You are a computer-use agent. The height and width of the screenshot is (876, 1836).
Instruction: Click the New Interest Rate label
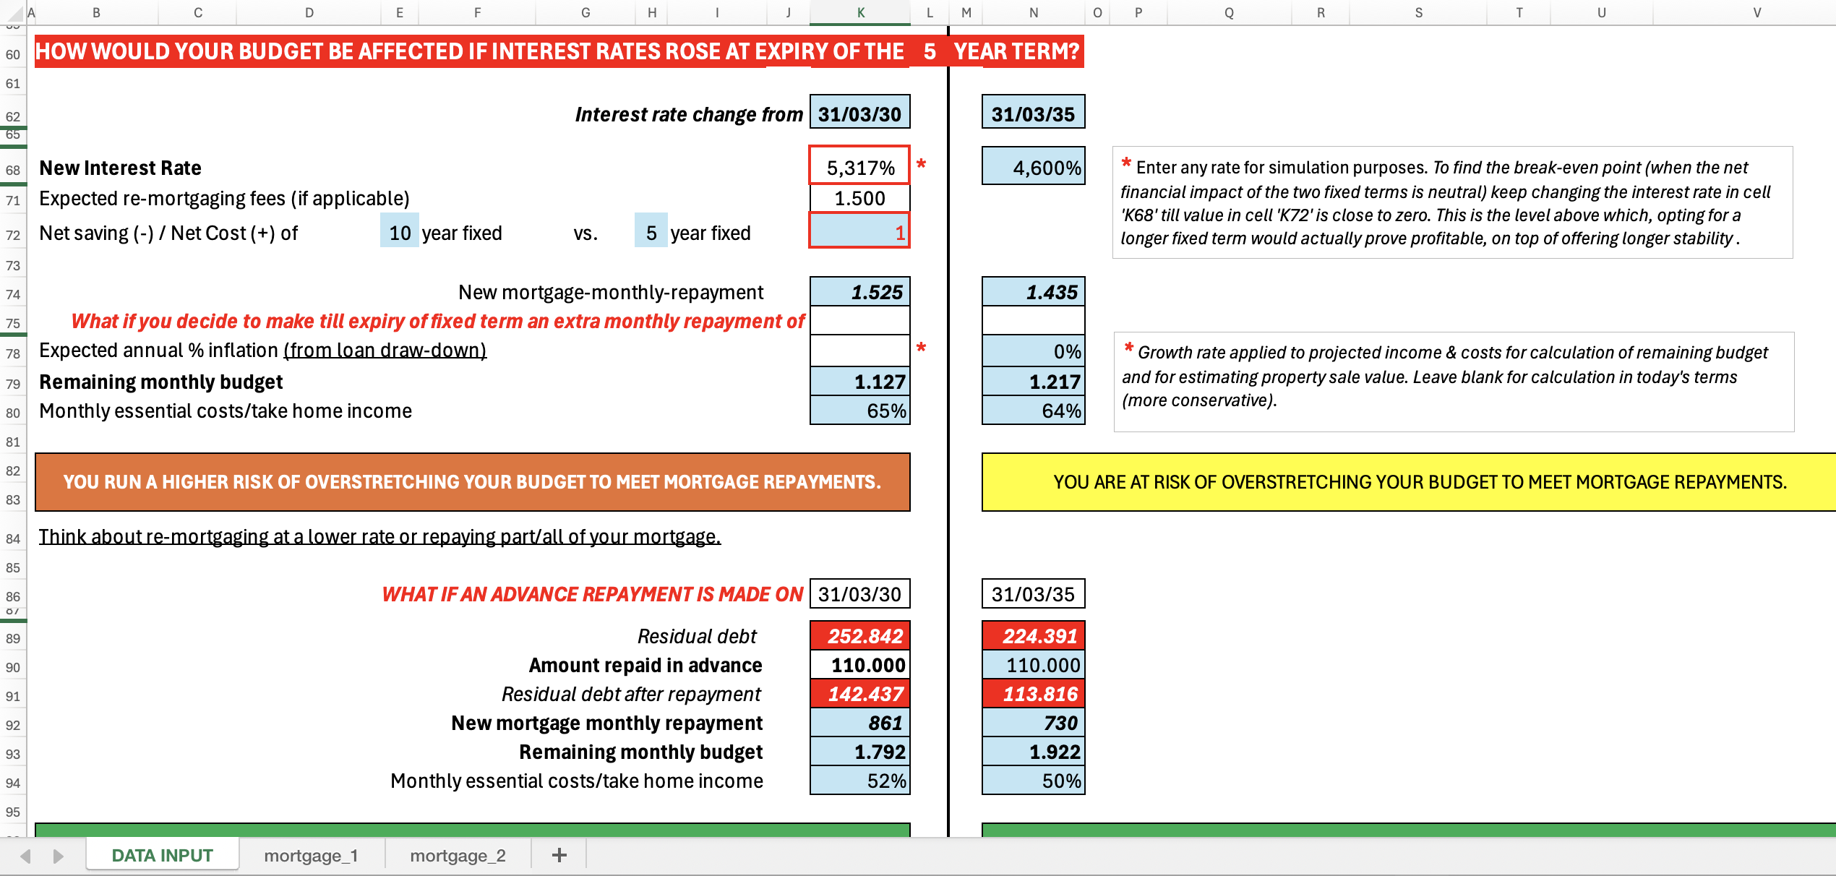pyautogui.click(x=120, y=168)
